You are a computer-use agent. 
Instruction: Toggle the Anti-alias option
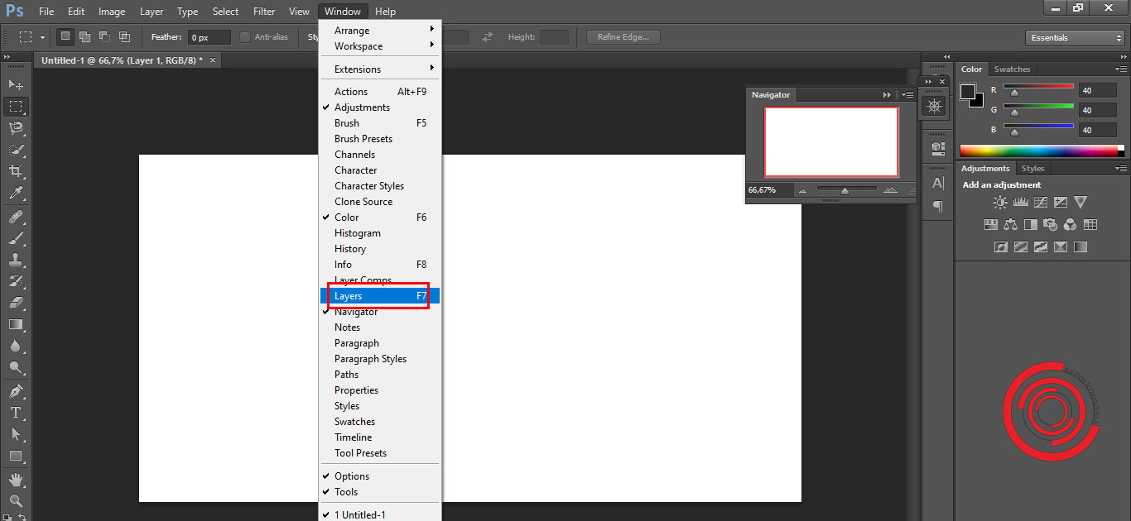coord(245,36)
